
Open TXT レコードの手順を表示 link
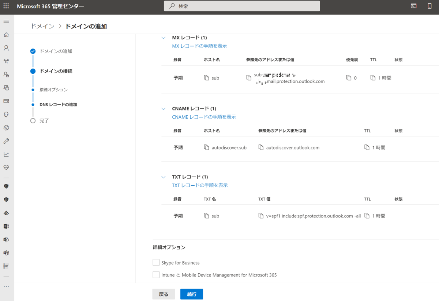pos(200,185)
